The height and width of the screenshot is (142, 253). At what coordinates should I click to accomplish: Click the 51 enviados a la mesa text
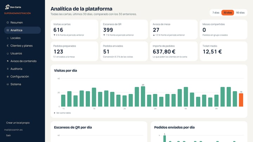[x=64, y=57]
